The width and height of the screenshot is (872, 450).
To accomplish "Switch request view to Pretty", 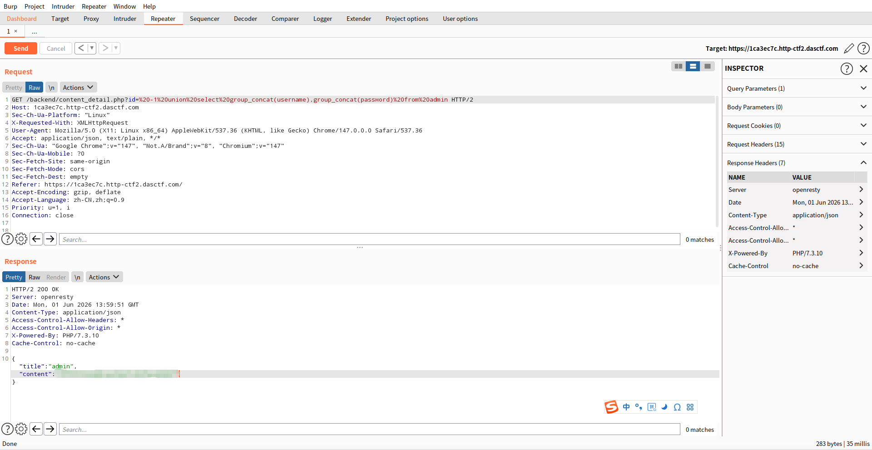I will pyautogui.click(x=14, y=88).
